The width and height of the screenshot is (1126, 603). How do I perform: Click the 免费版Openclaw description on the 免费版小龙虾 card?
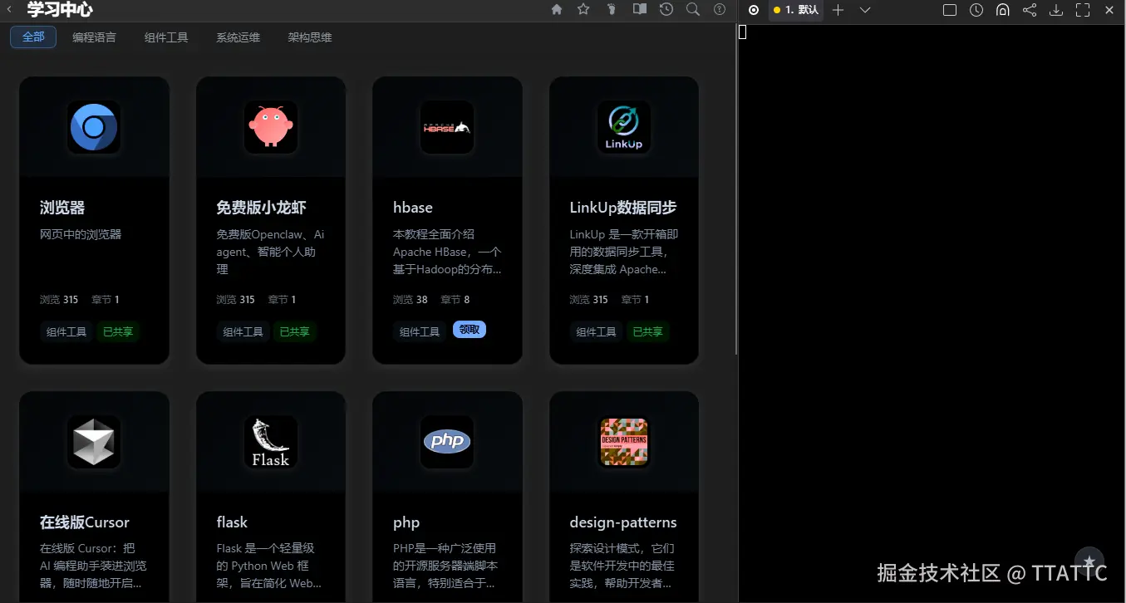(270, 252)
